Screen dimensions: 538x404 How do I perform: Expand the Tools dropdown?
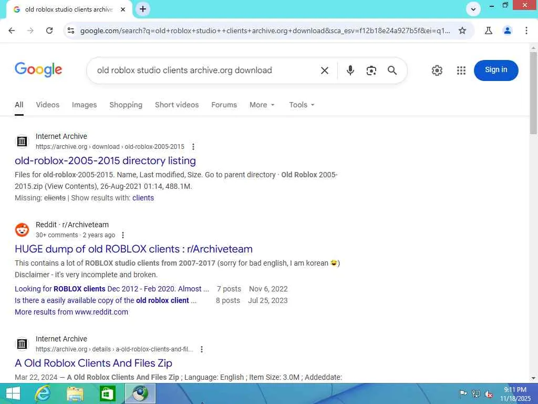302,105
